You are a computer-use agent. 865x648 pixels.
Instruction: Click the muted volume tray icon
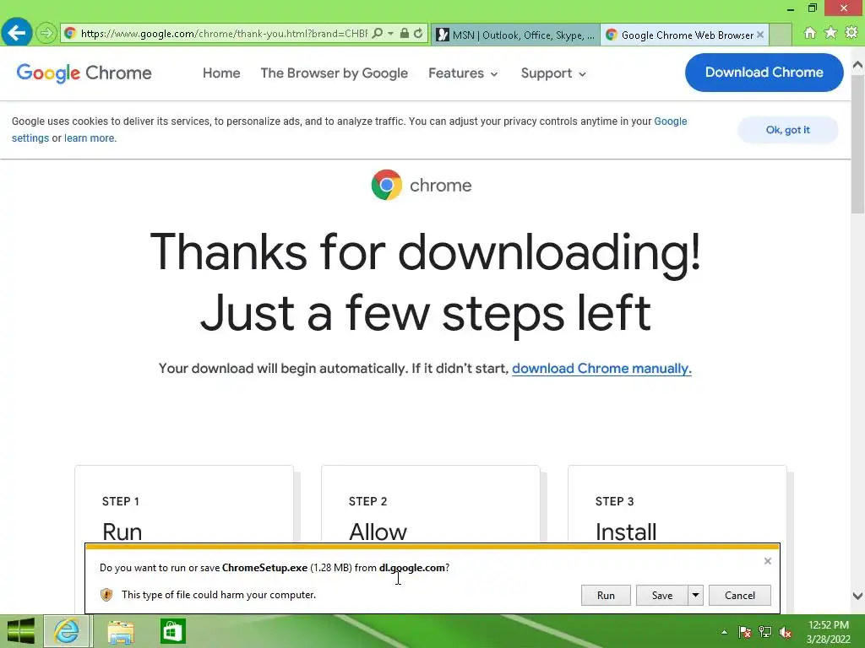[786, 632]
